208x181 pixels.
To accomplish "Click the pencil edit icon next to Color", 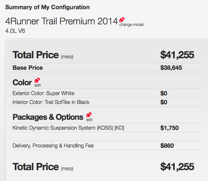I will pyautogui.click(x=37, y=80).
